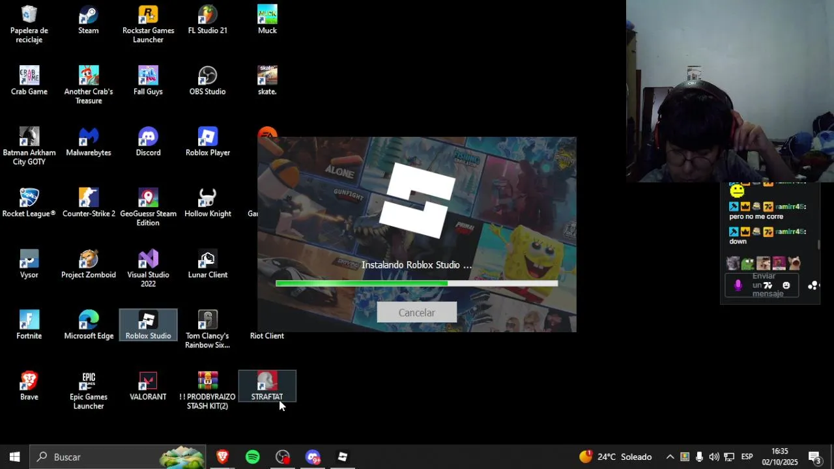Click the Buscar taskbar search box
834x469 pixels.
[119, 457]
